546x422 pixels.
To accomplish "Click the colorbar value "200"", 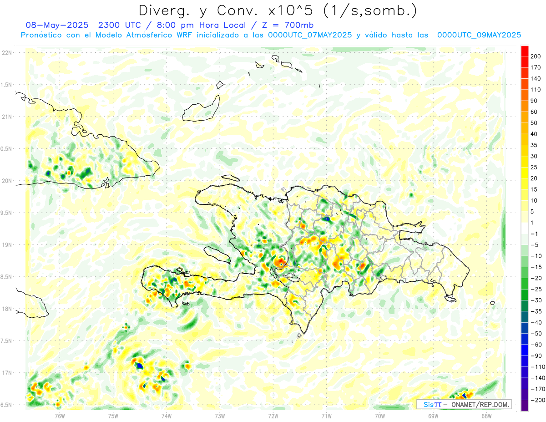I will 536,56.
